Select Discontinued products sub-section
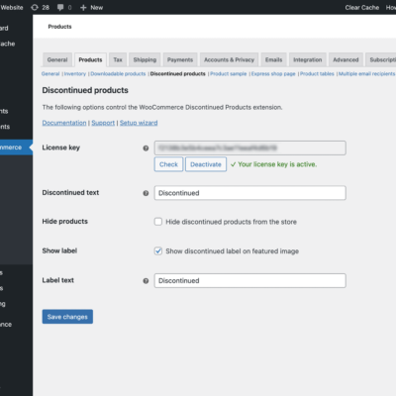This screenshot has width=396, height=396. point(178,74)
